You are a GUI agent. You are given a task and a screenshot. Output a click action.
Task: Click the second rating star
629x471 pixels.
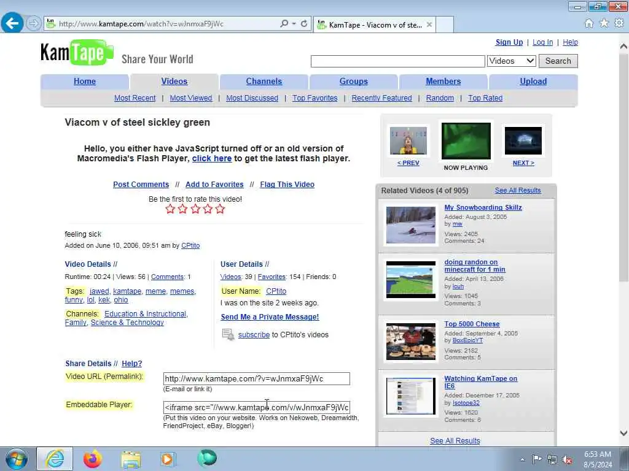[x=182, y=209]
